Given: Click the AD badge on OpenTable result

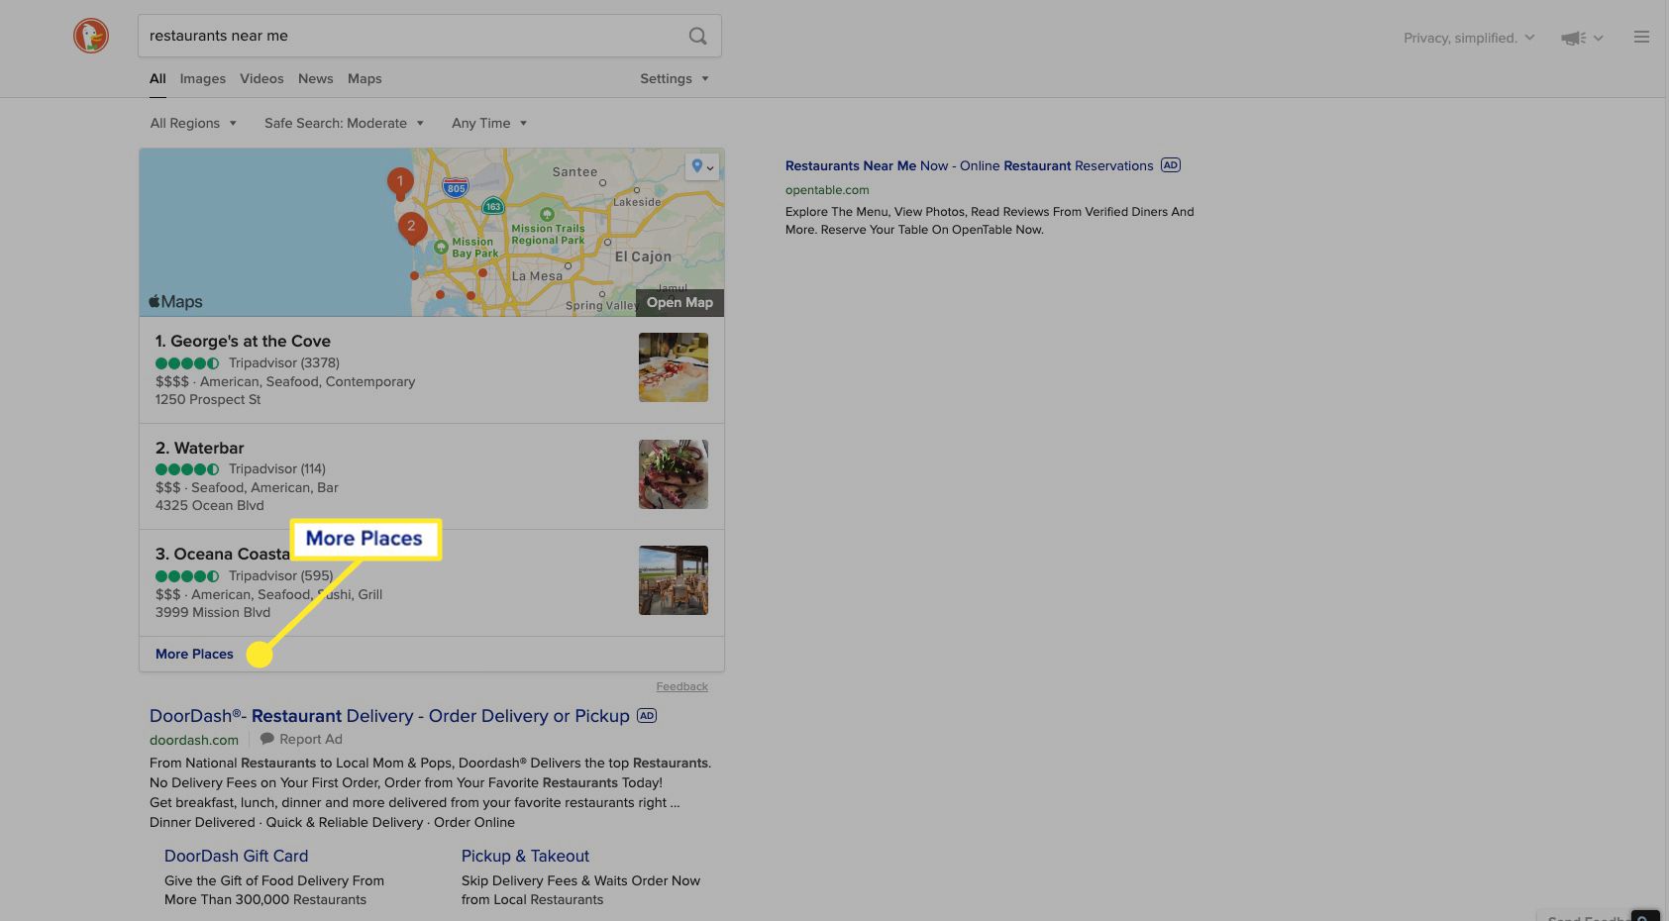Looking at the screenshot, I should click(x=1170, y=165).
